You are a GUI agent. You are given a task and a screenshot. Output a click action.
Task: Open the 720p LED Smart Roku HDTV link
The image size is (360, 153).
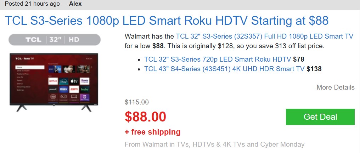[218, 59]
